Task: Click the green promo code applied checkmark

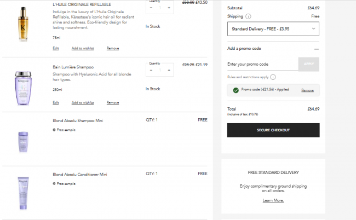Action: [x=236, y=90]
